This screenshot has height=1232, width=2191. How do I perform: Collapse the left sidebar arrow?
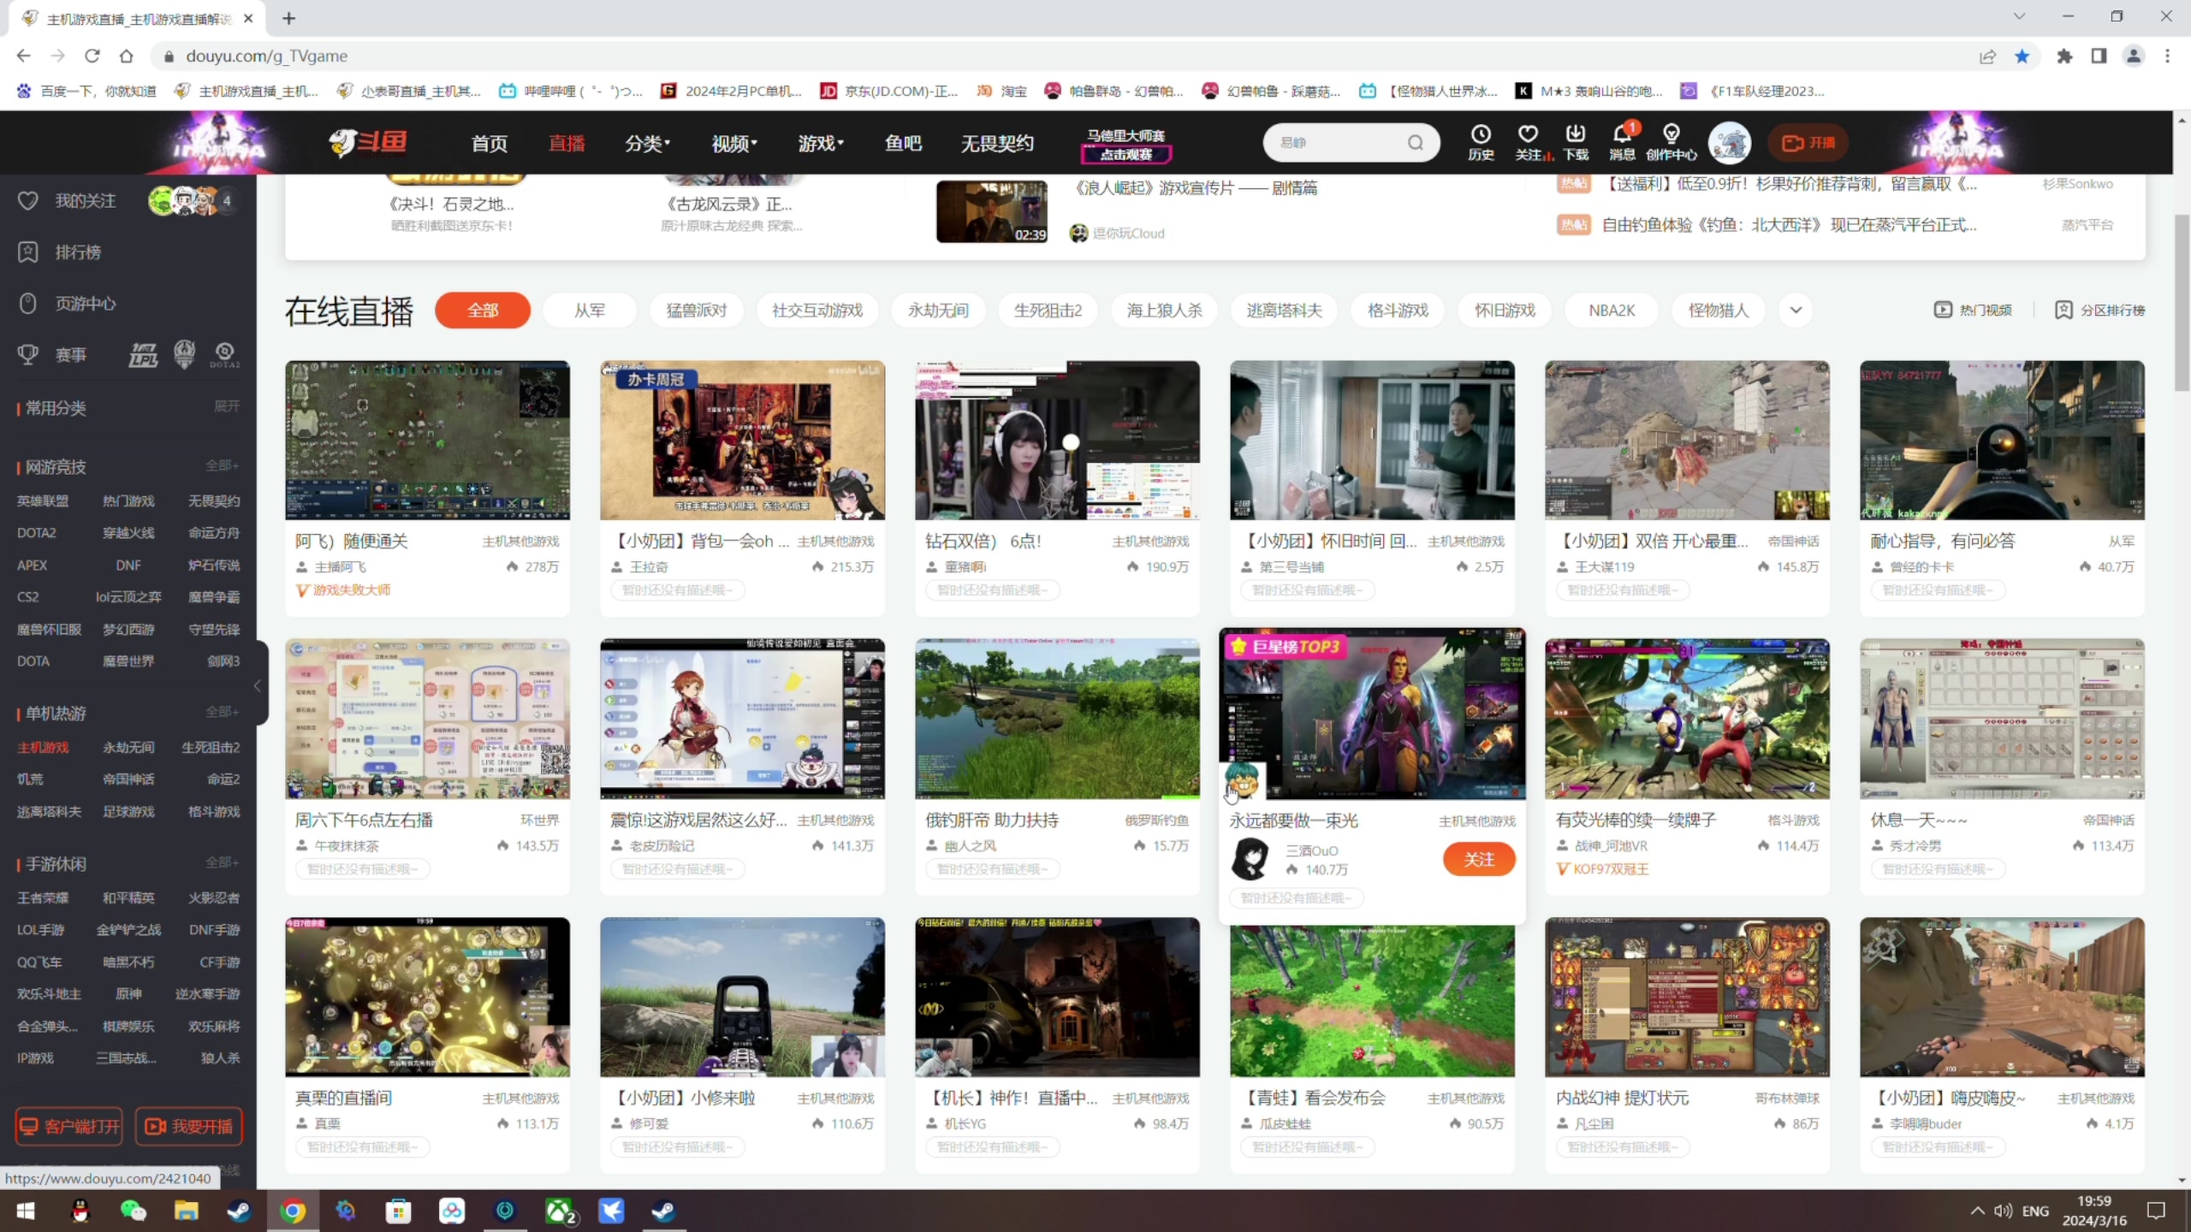click(x=258, y=686)
